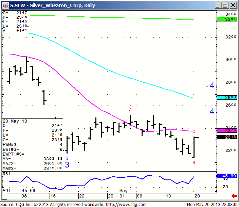Click the large blue wave number 3
Viewport: 239px width, 207px height.
click(x=67, y=165)
